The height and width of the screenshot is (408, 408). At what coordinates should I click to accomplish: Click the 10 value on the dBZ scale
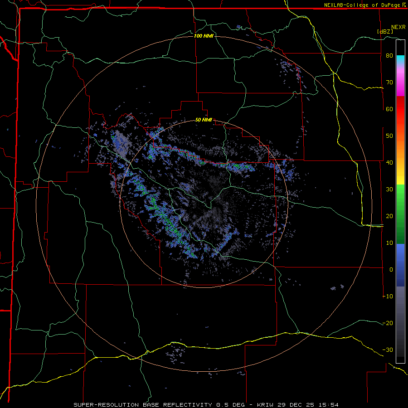[389, 243]
